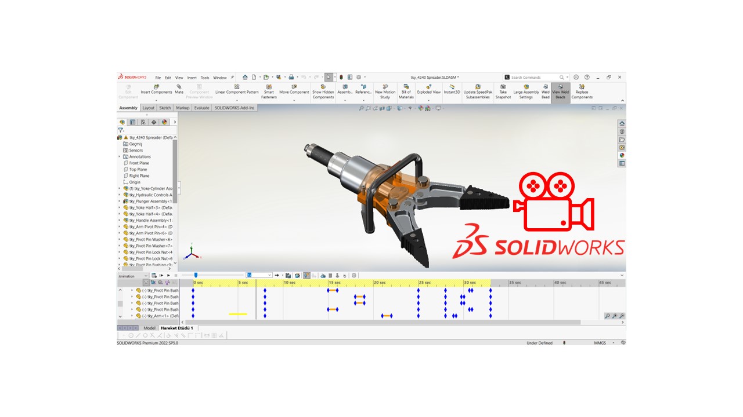Click the Play animation button

pyautogui.click(x=168, y=275)
